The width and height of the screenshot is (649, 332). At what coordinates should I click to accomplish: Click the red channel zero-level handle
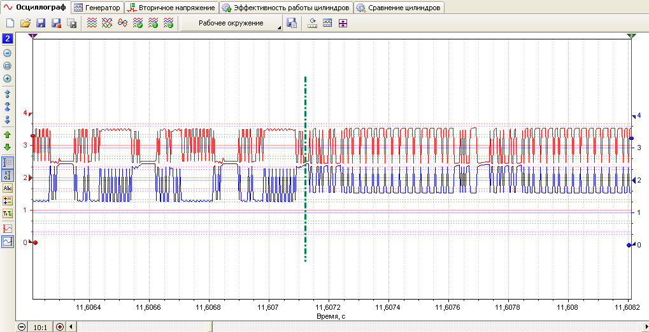coord(35,243)
